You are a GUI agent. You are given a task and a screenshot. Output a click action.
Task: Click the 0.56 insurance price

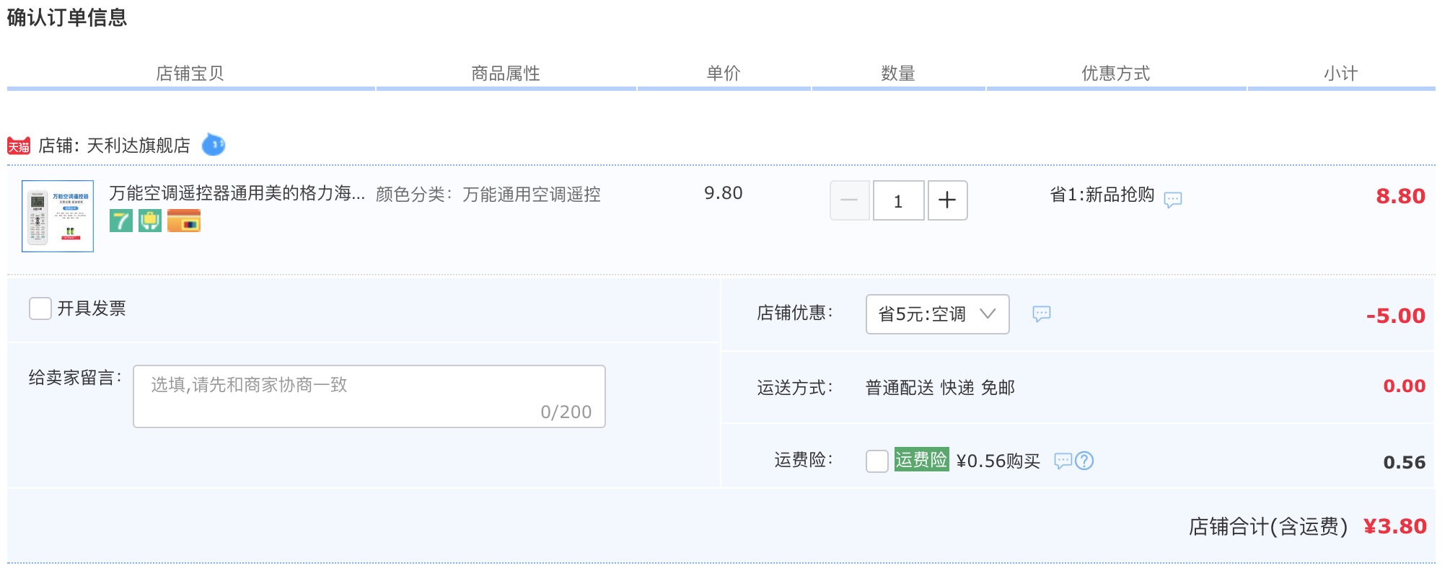pos(1405,463)
